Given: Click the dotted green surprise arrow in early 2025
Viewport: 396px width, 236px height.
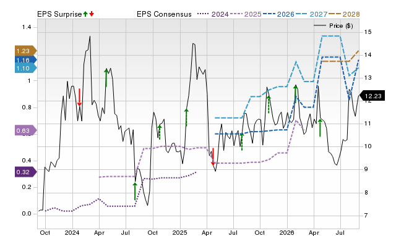Looking at the screenshot, I should click(x=186, y=117).
